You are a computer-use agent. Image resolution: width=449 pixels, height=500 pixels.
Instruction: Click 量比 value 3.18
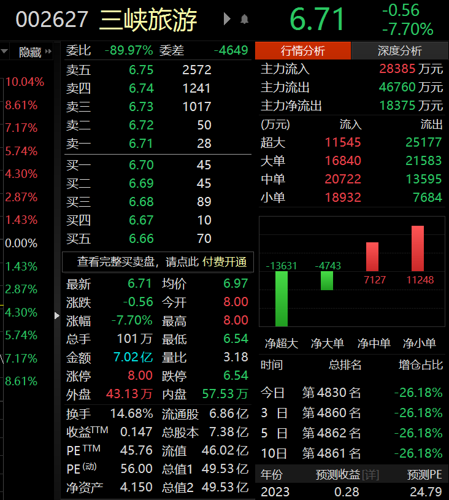tap(236, 357)
